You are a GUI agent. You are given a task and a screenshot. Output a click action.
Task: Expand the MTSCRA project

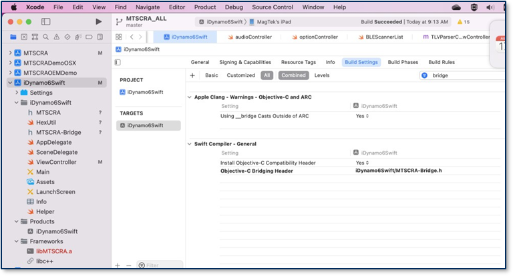tap(10, 53)
